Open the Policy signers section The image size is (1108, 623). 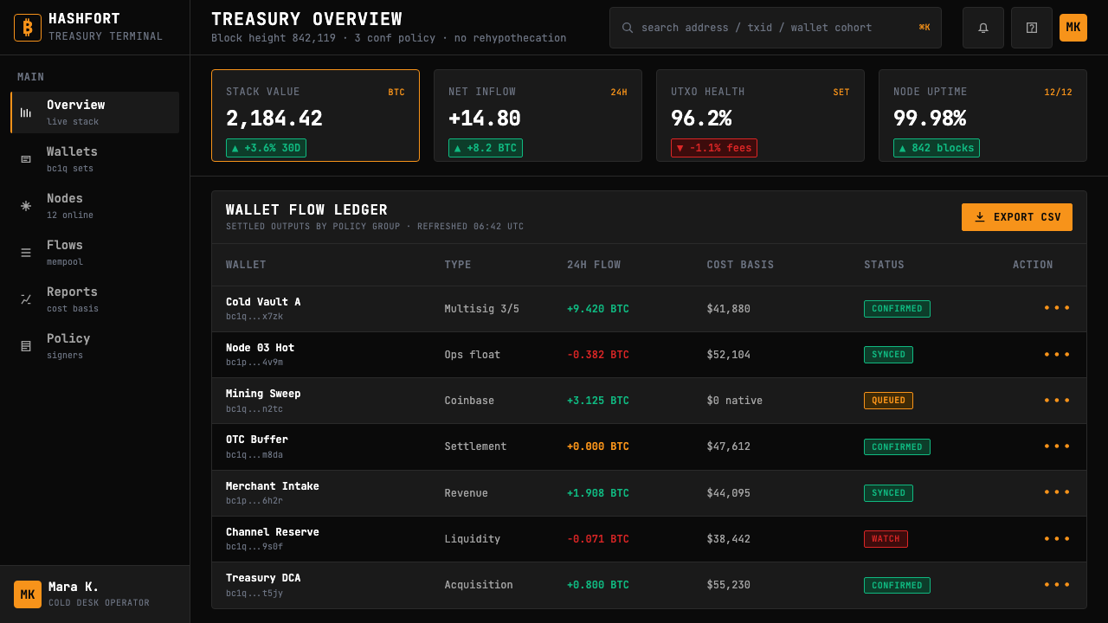[x=95, y=346]
